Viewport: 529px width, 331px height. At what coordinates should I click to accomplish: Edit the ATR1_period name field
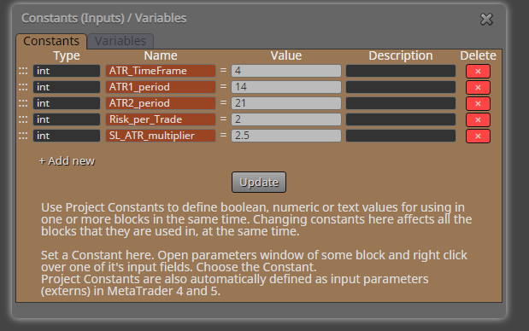coord(161,87)
